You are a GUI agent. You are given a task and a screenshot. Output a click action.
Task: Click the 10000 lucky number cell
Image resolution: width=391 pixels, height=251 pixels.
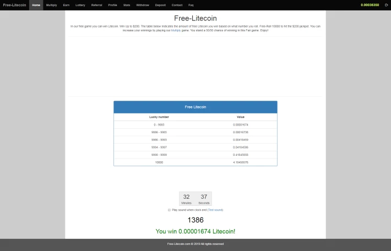tap(159, 162)
